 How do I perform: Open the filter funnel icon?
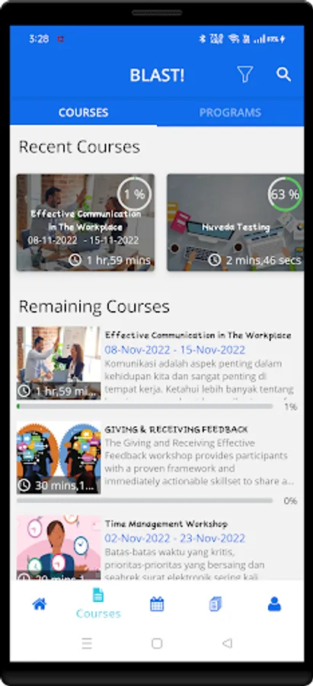[x=244, y=75]
